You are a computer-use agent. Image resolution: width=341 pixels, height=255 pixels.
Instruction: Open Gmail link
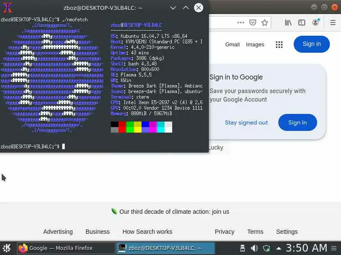(232, 45)
